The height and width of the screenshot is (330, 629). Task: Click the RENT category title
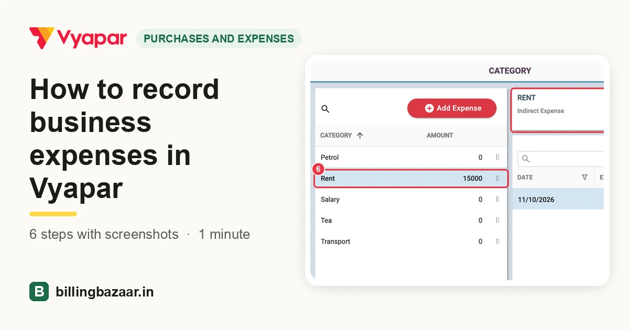tap(526, 98)
